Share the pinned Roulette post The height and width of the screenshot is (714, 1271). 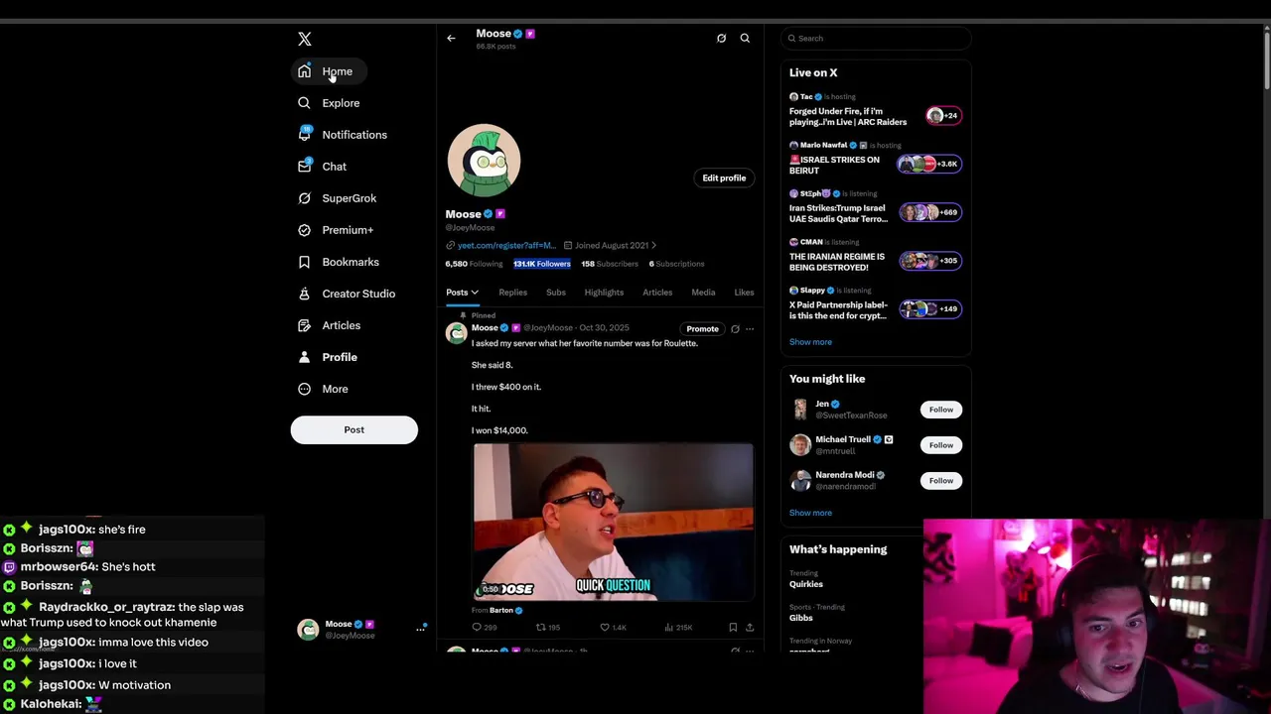[750, 627]
